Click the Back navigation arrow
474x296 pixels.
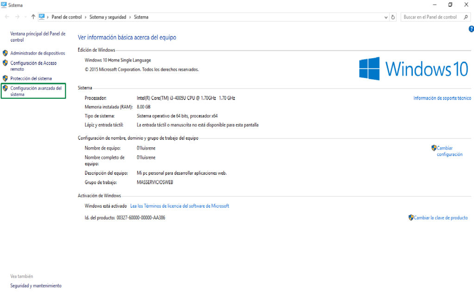(x=7, y=17)
